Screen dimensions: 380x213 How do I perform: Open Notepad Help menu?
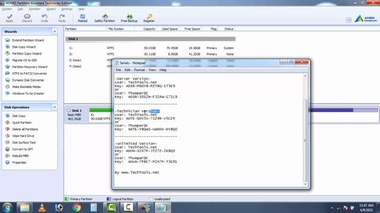click(163, 70)
